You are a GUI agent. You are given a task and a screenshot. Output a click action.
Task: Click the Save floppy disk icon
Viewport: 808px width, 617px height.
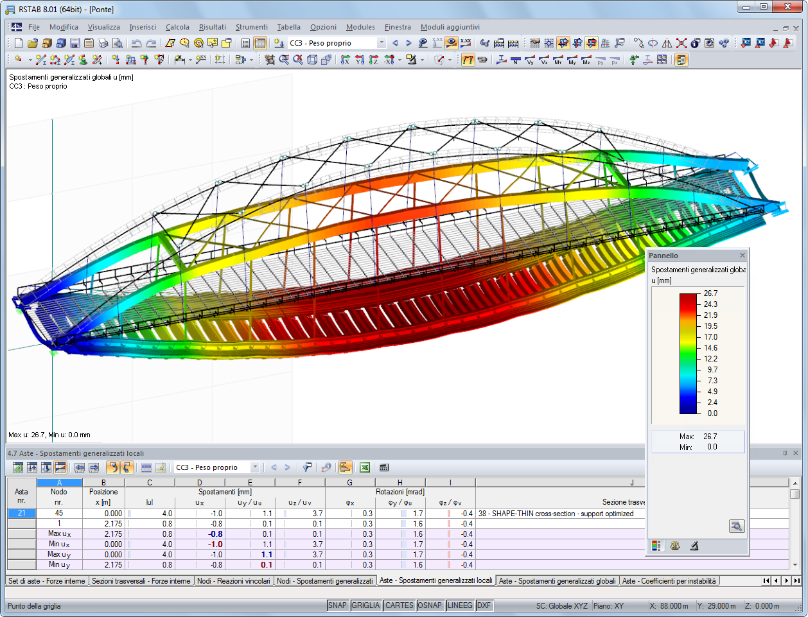75,43
